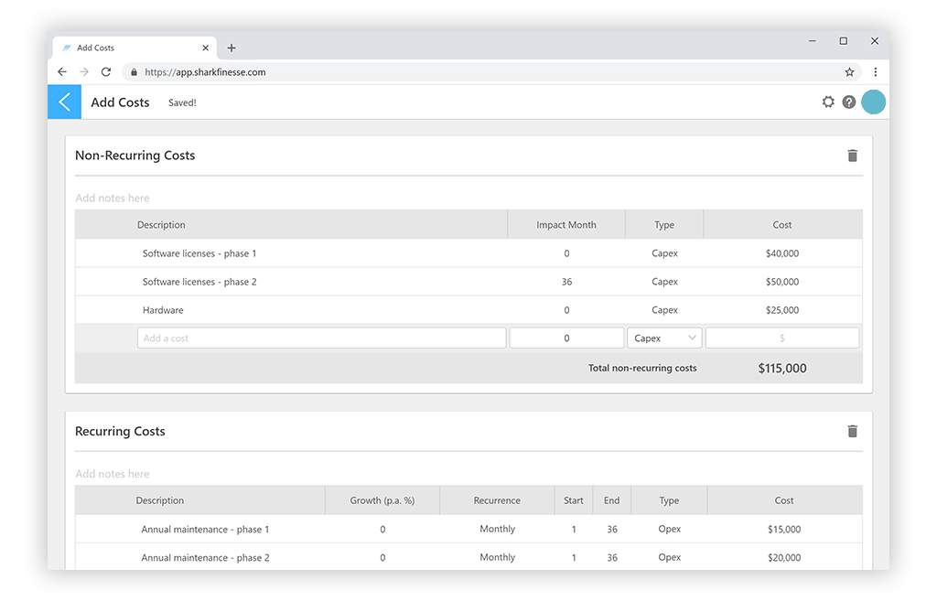The image size is (937, 601).
Task: Reload the page in browser
Action: pos(106,72)
